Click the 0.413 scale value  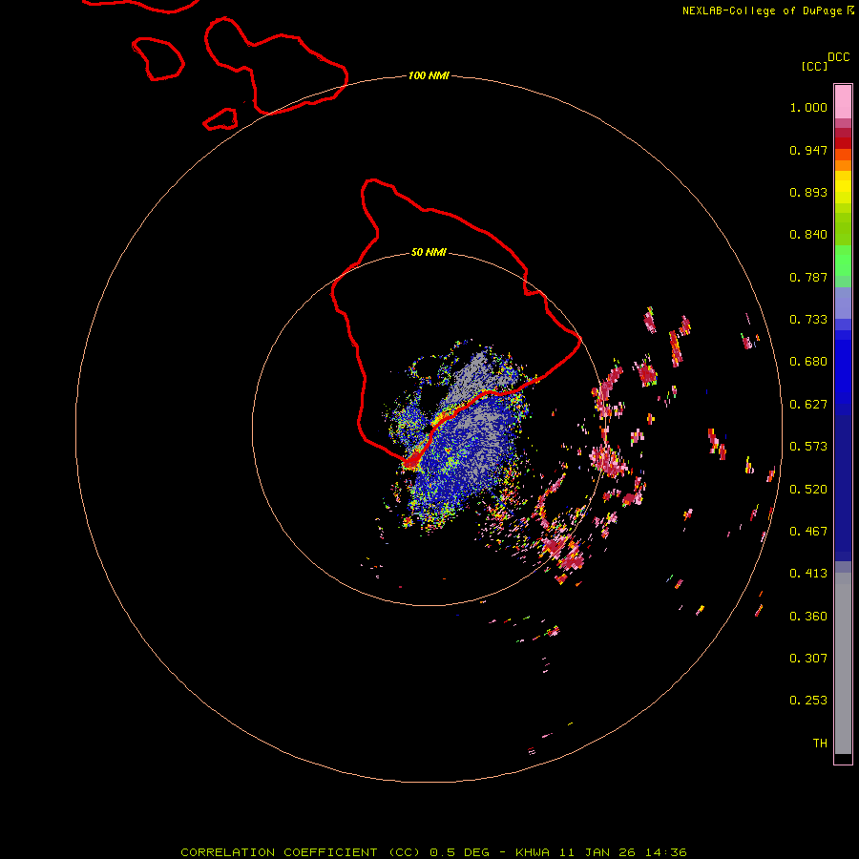(x=808, y=574)
